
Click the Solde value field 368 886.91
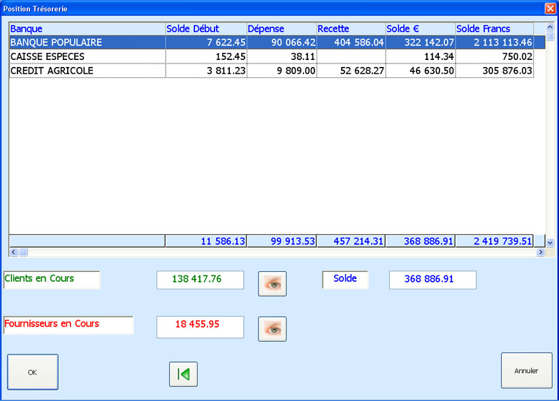pyautogui.click(x=433, y=279)
